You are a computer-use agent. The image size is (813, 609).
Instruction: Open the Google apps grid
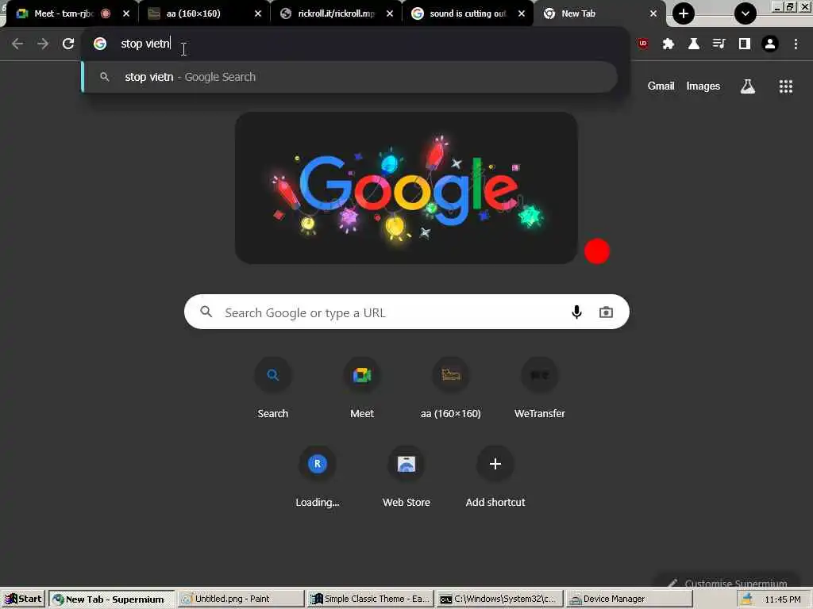tap(785, 86)
